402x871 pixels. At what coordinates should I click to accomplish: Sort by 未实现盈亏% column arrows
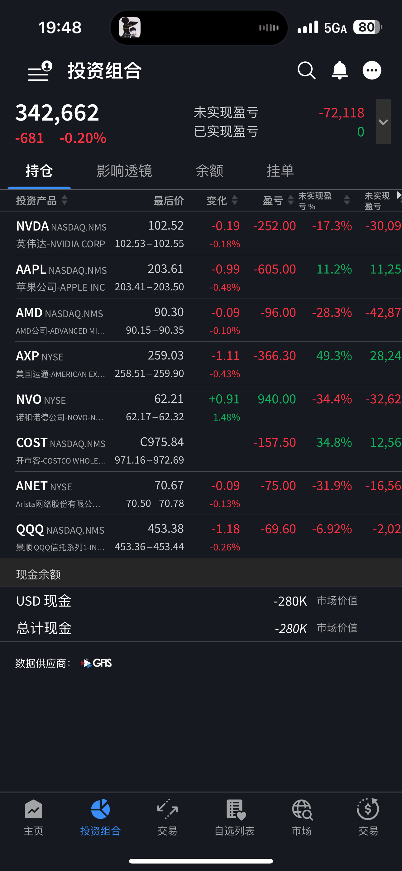[x=347, y=200]
